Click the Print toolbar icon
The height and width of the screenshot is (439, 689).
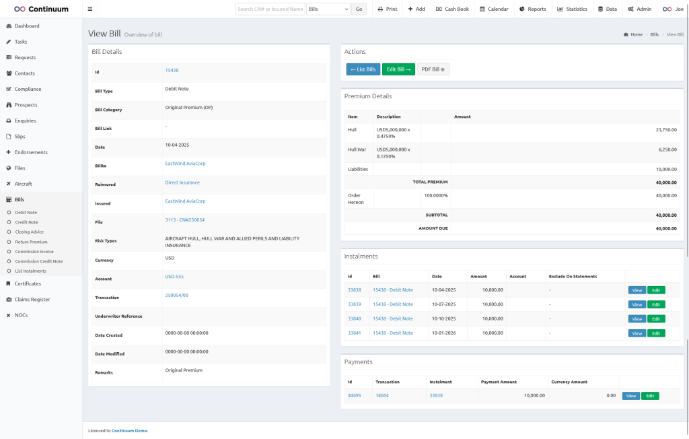coord(381,9)
